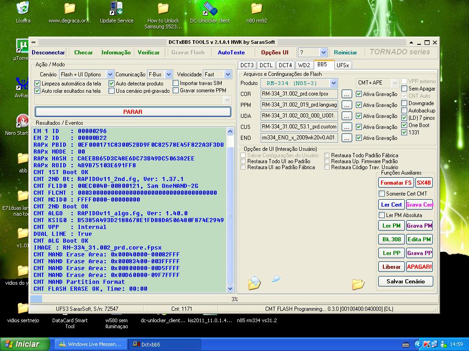Toggle Limpeza automática da tela checkbox
Image resolution: width=469 pixels, height=351 pixels.
pyautogui.click(x=38, y=83)
